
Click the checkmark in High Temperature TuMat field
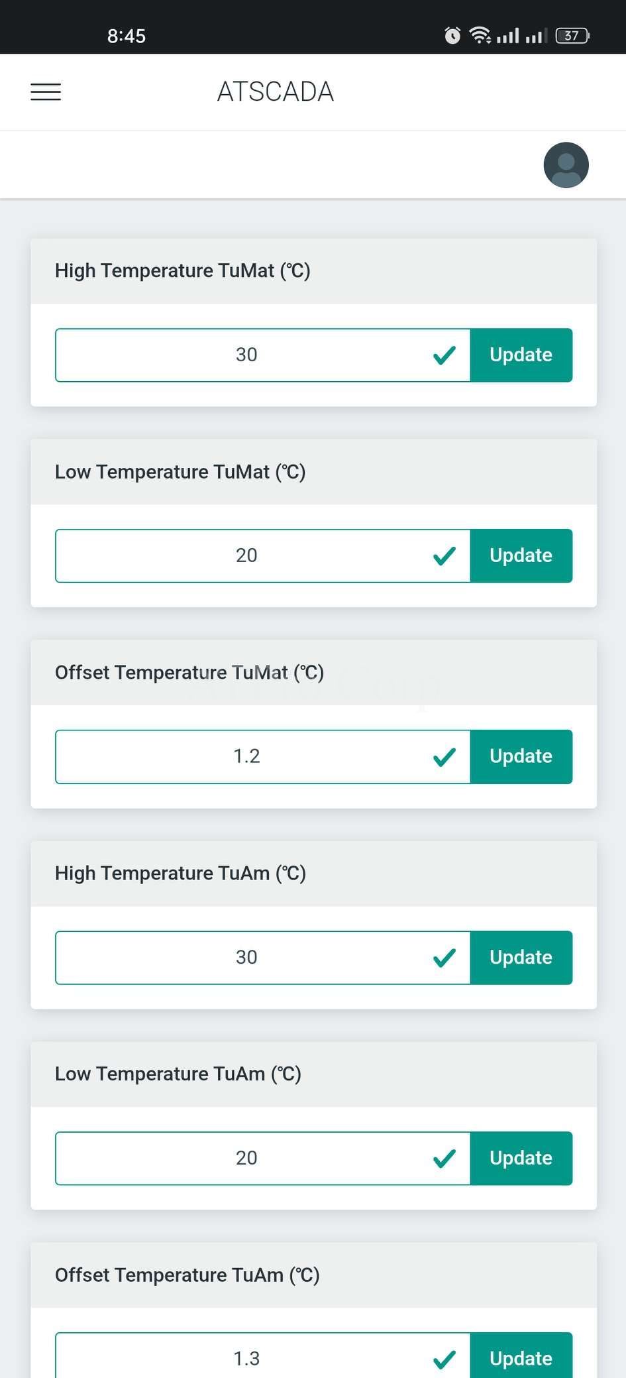[x=444, y=355]
